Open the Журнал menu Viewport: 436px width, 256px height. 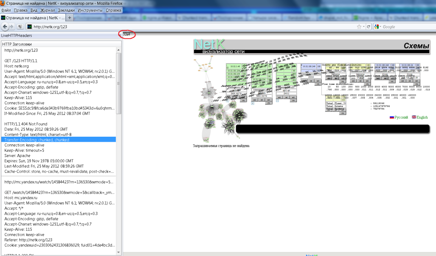[48, 10]
